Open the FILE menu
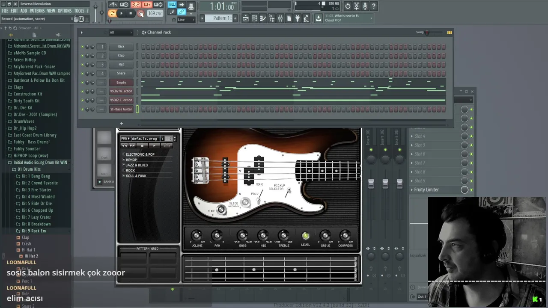This screenshot has width=548, height=308. (5, 11)
